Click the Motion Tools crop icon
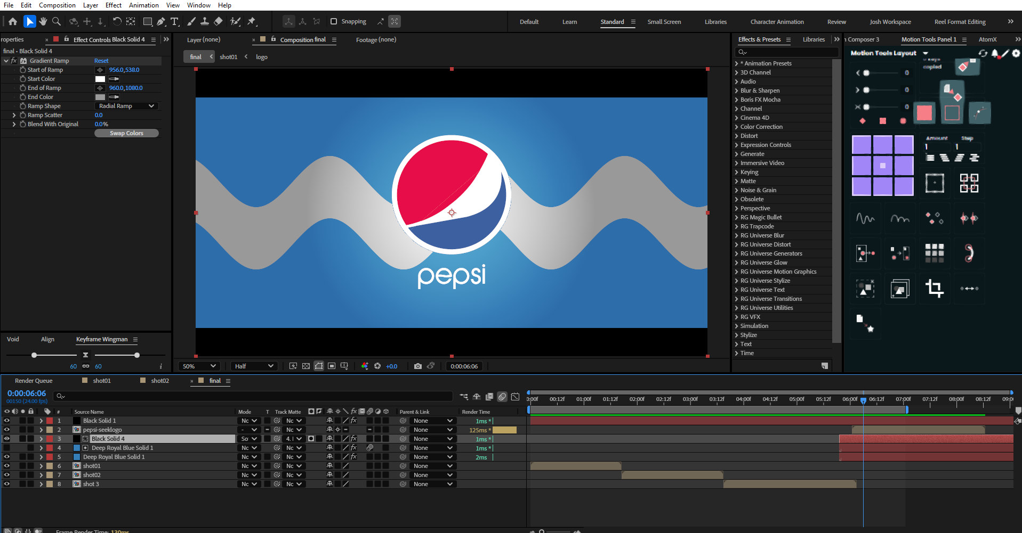The image size is (1022, 533). click(935, 288)
